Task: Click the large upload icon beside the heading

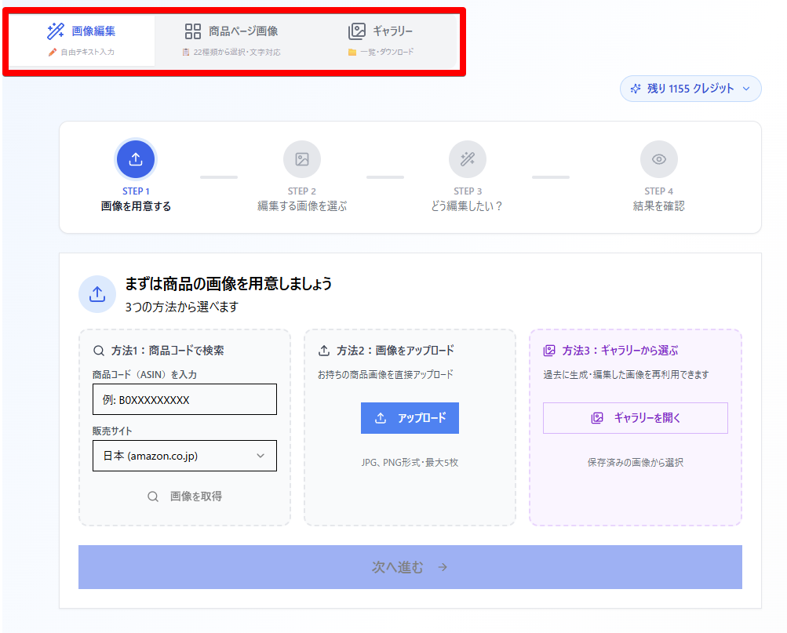Action: pyautogui.click(x=97, y=294)
